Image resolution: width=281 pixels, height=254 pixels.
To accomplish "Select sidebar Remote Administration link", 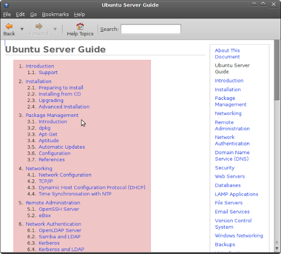I will pyautogui.click(x=232, y=126).
